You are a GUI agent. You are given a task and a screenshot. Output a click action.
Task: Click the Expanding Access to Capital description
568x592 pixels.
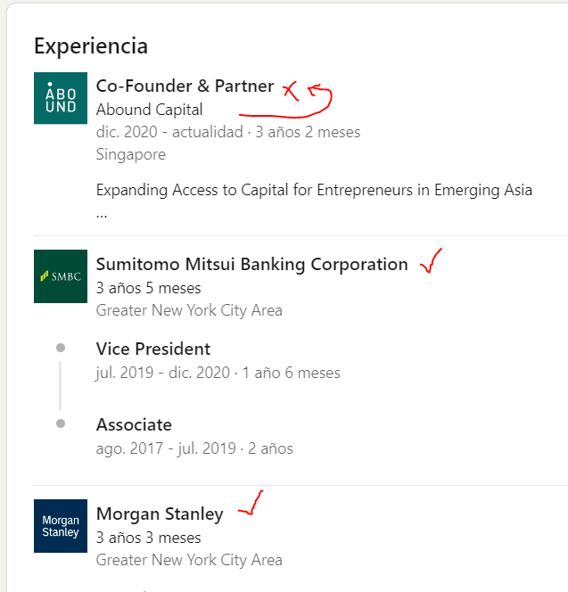click(314, 190)
